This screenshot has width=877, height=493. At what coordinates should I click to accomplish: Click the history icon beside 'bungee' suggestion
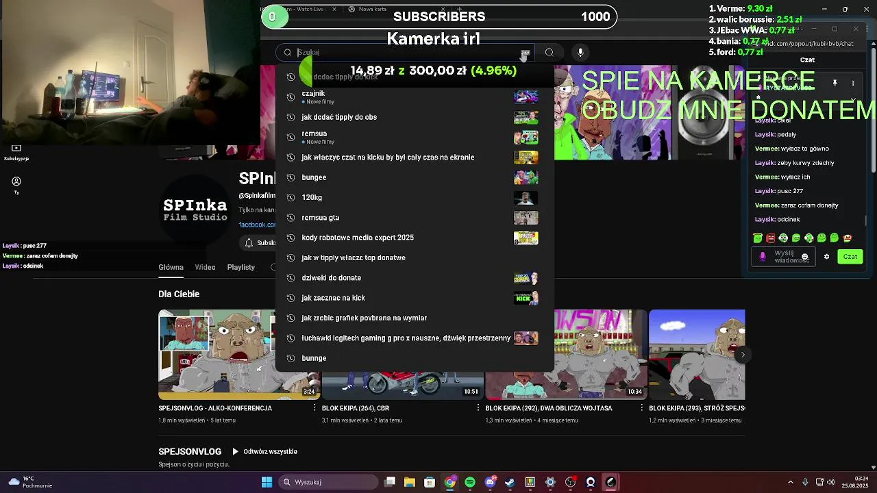coord(291,177)
